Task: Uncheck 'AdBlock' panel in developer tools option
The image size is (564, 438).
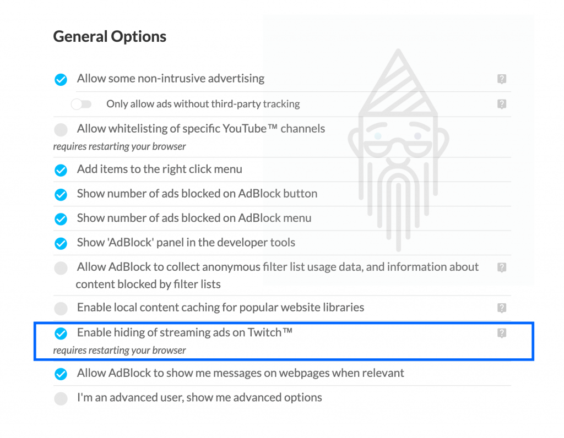Action: point(61,243)
